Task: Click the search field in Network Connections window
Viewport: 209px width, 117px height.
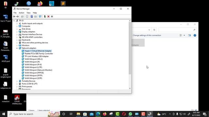Action: [177, 30]
